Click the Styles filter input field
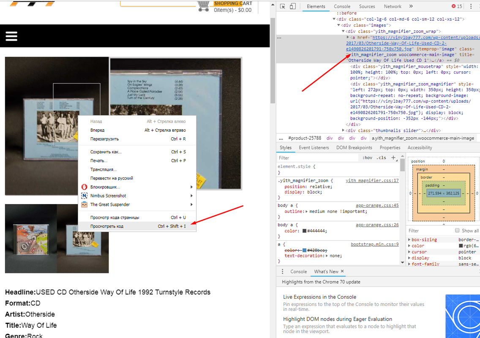Image resolution: width=480 pixels, height=338 pixels. 317,158
